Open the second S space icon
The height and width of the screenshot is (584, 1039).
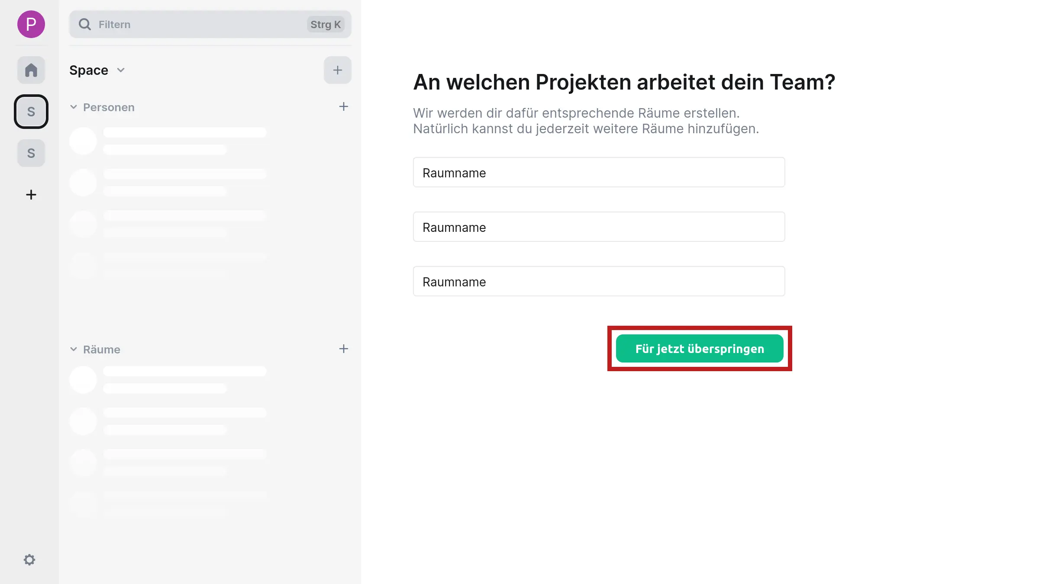pos(31,153)
